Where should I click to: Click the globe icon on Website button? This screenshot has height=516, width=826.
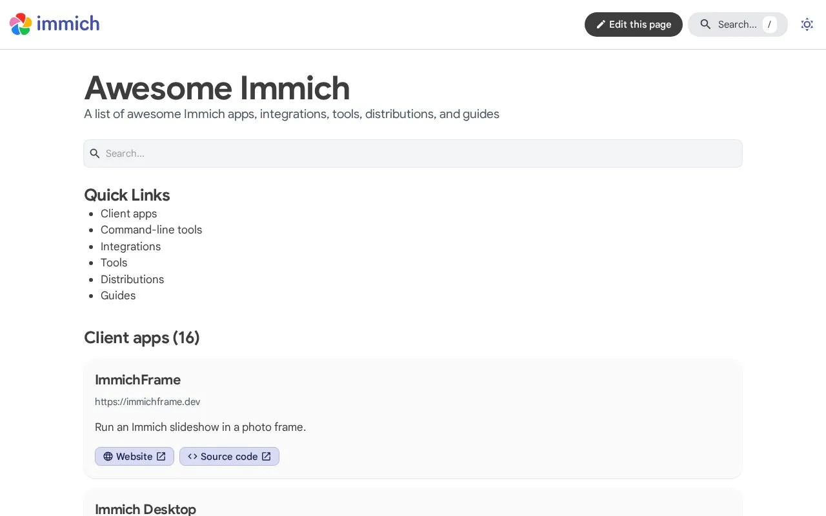pos(108,457)
